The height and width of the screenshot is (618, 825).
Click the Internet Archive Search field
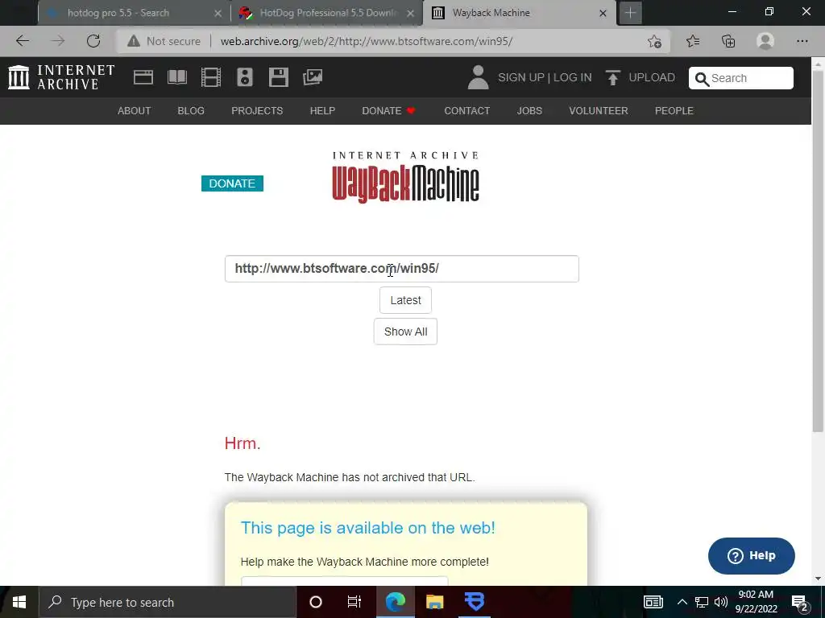(x=741, y=78)
